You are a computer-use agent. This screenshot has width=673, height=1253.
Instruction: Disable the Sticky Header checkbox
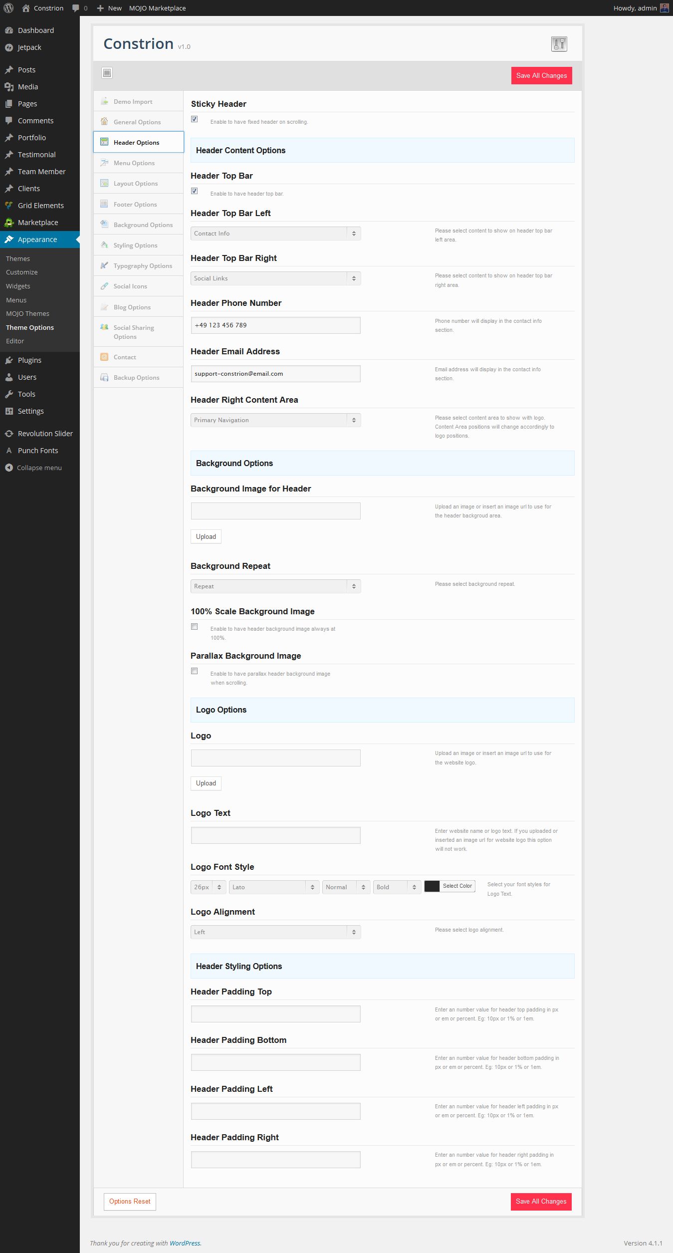(195, 119)
